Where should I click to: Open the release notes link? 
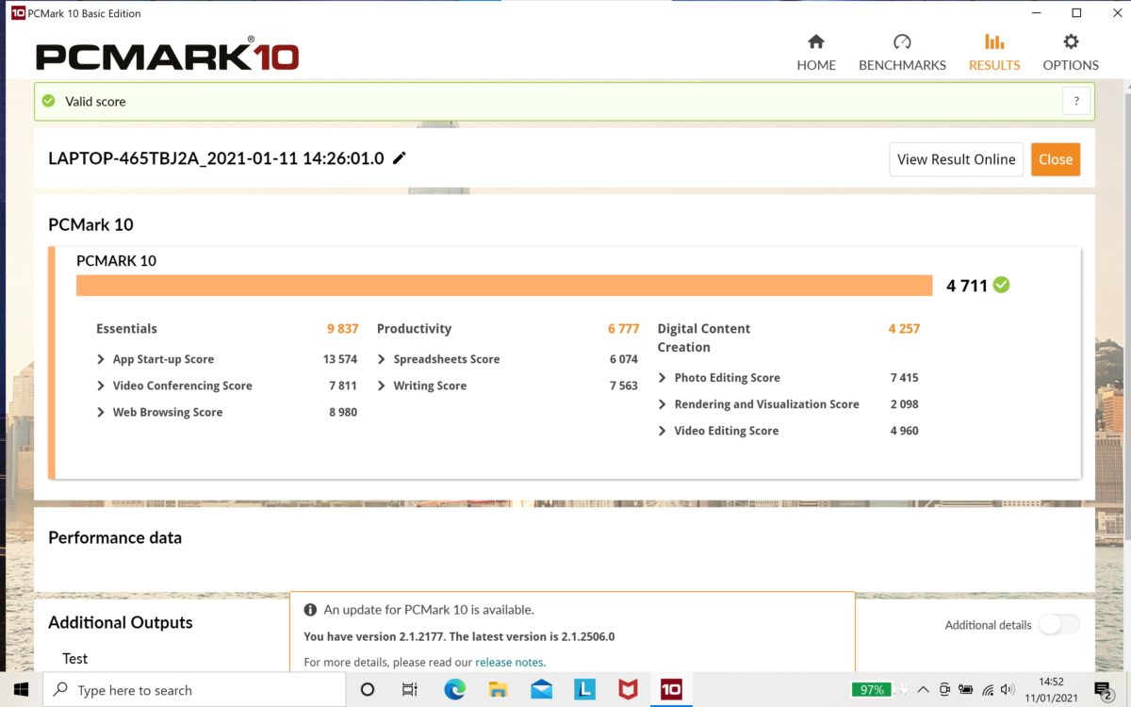click(509, 663)
